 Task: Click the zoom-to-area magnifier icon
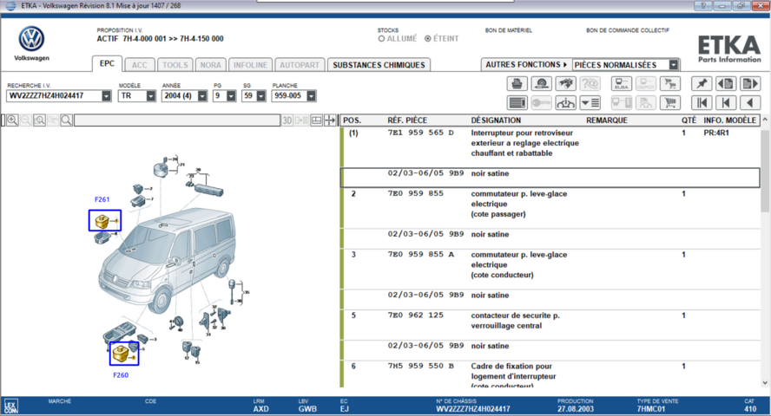39,120
